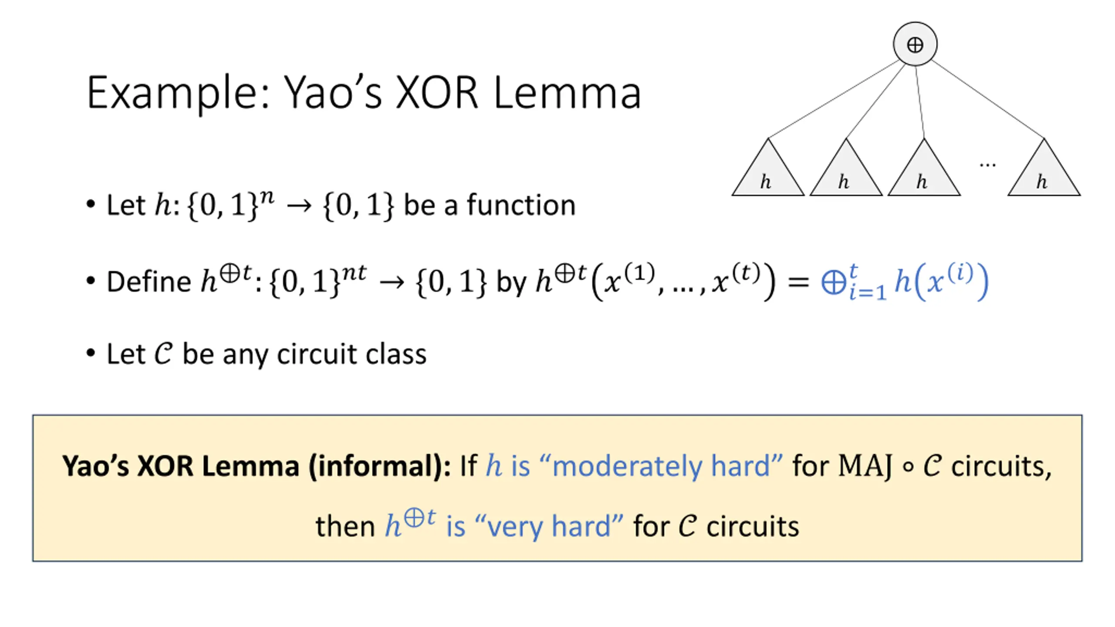Viewport: 1115px width, 627px height.
Task: Click the text 'for C circuits' in the last line
Action: coord(716,526)
